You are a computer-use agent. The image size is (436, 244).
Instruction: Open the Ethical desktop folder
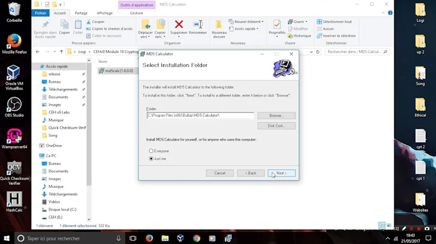pyautogui.click(x=420, y=108)
